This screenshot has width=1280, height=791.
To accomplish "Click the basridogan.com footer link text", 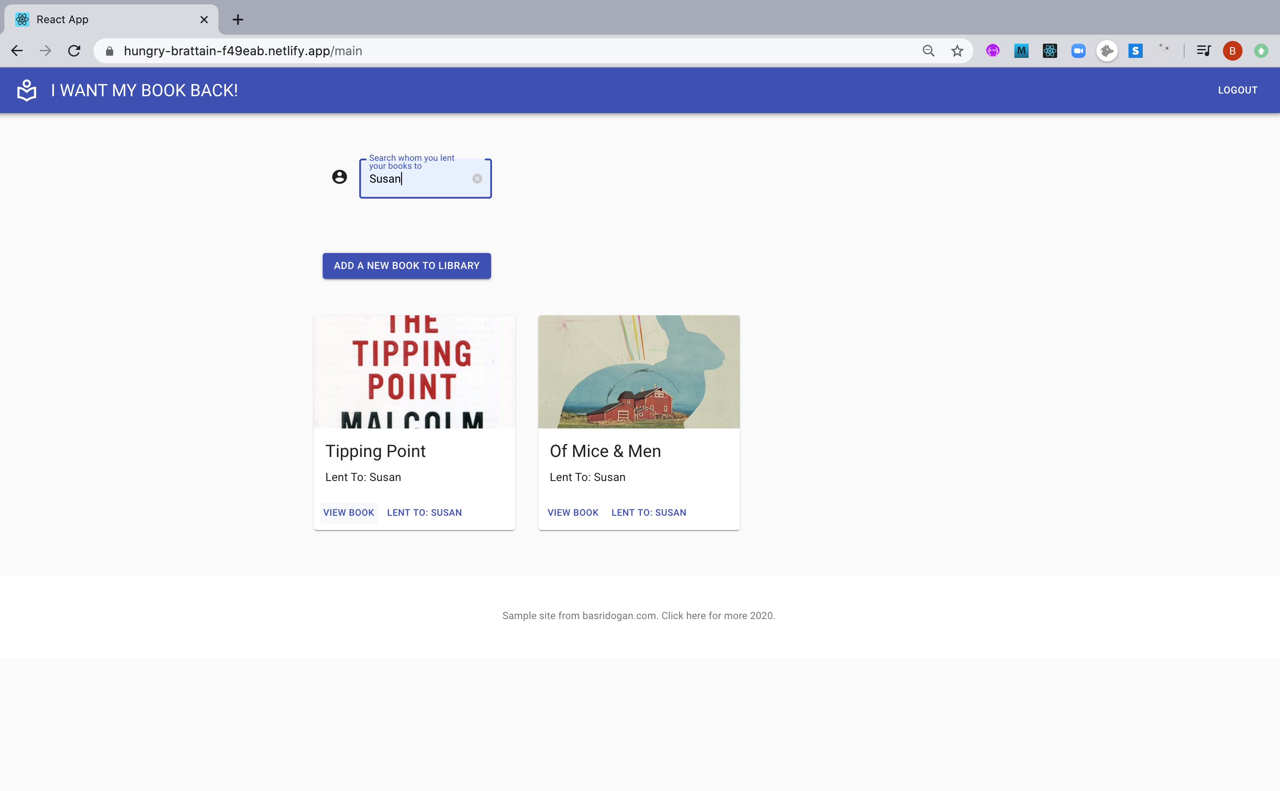I will [x=619, y=616].
